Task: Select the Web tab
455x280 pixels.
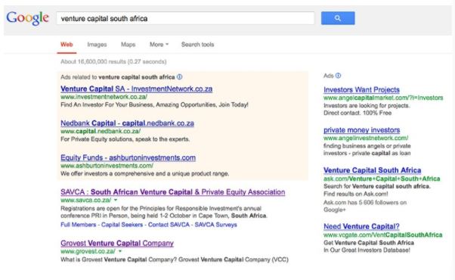Action: [67, 45]
